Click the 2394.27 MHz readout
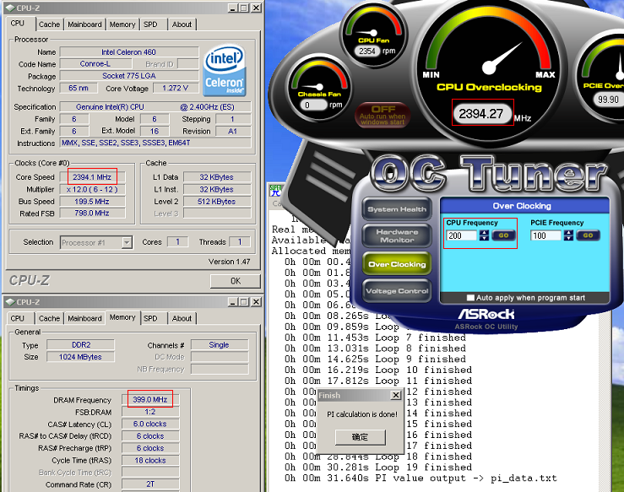The width and height of the screenshot is (624, 492). [482, 114]
